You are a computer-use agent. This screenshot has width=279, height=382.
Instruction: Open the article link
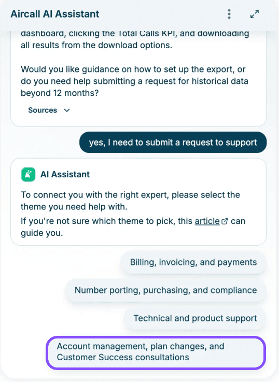pos(207,221)
